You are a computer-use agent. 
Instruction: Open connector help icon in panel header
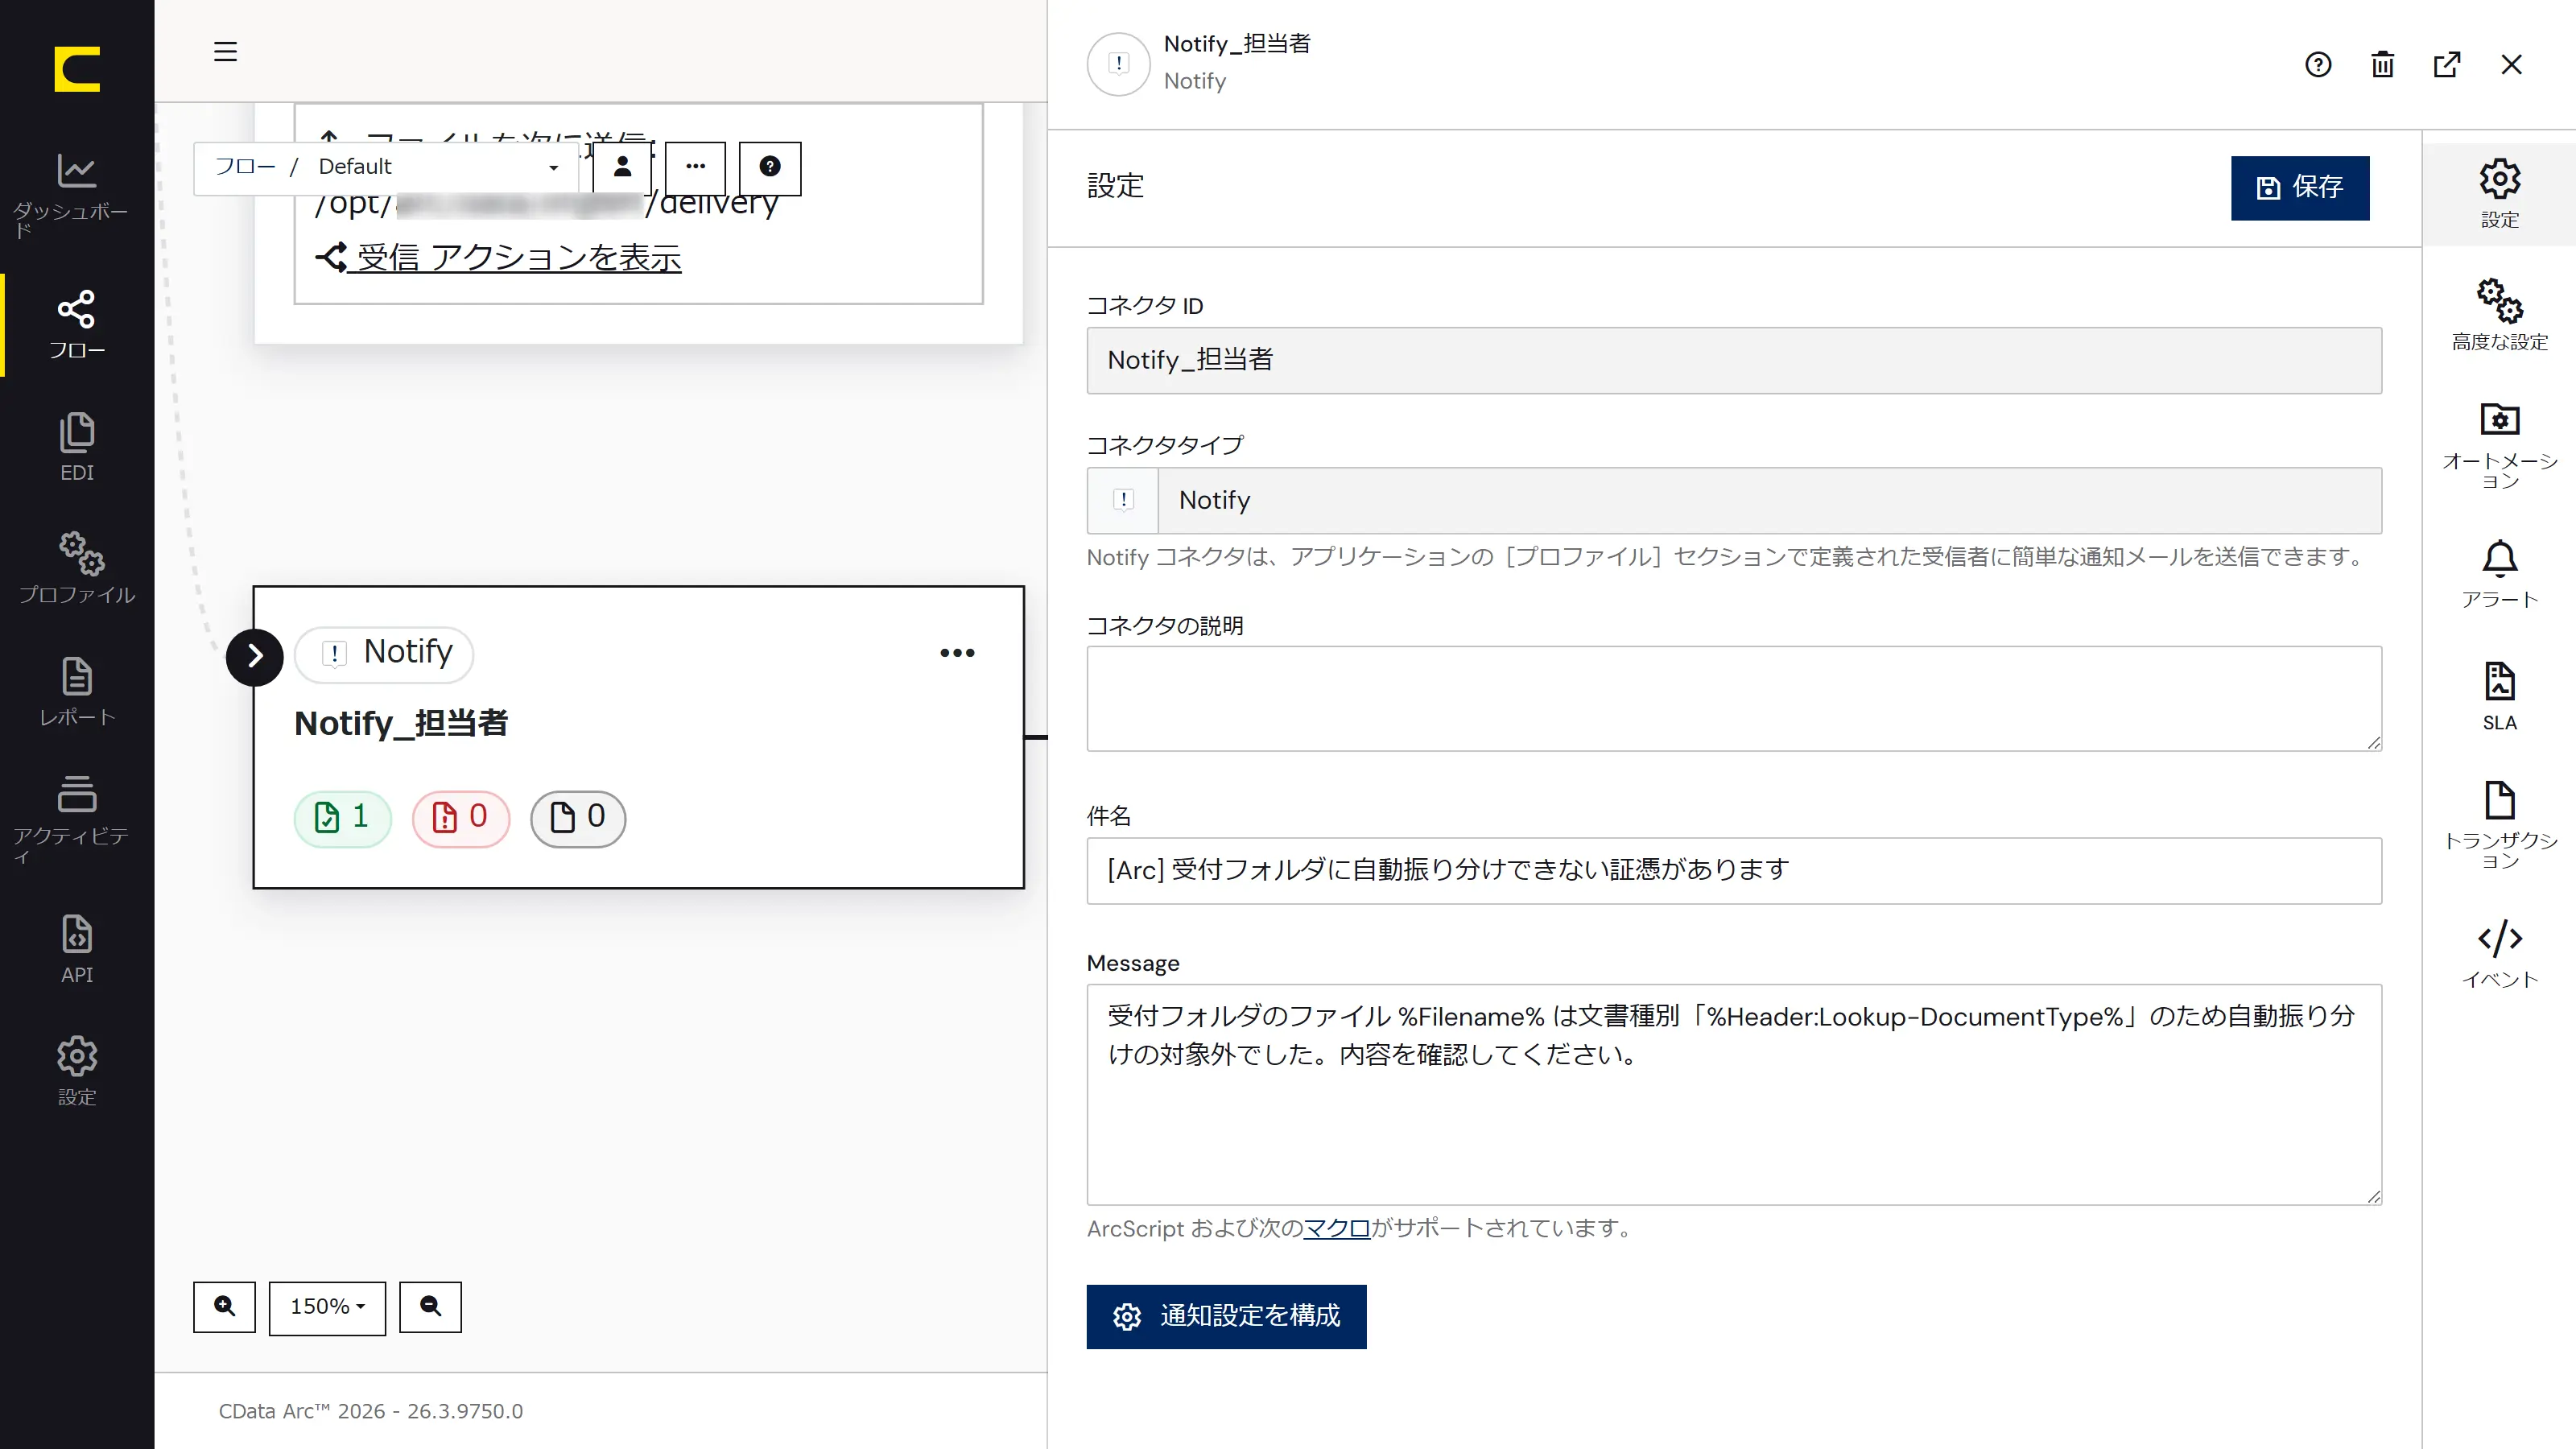pos(2318,65)
